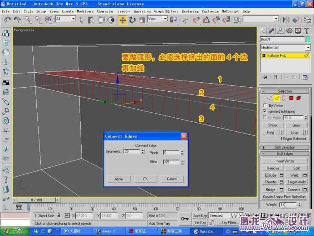314x236 pixels.
Task: Enable the By Vertex checkbox
Action: click(x=265, y=105)
